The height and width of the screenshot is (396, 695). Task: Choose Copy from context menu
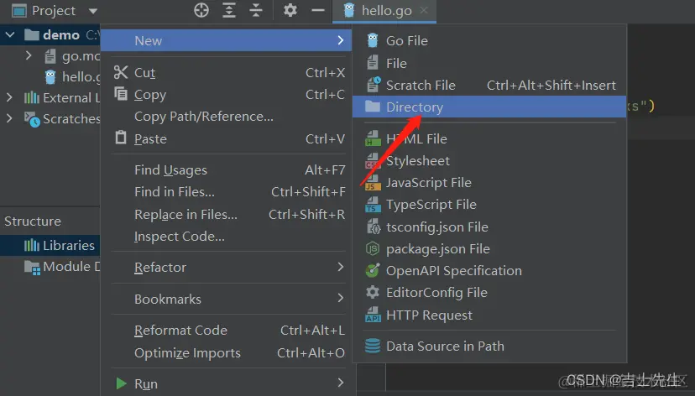point(226,94)
